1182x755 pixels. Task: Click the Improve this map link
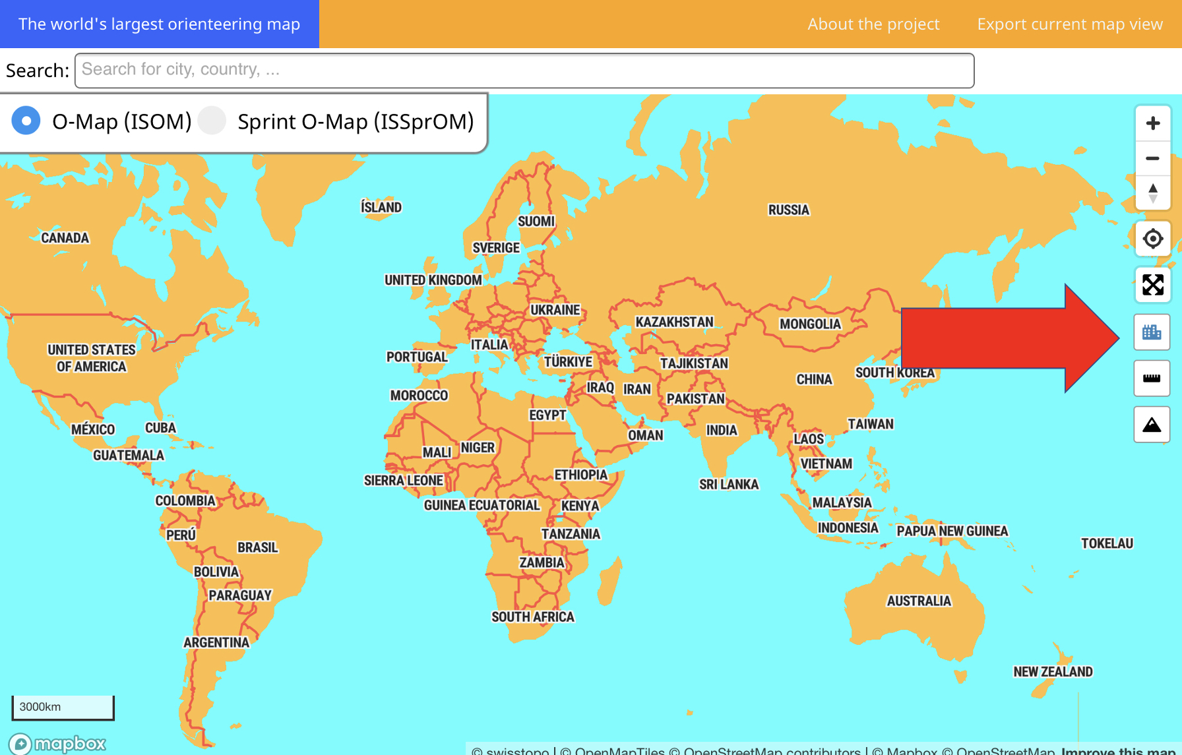[1118, 750]
